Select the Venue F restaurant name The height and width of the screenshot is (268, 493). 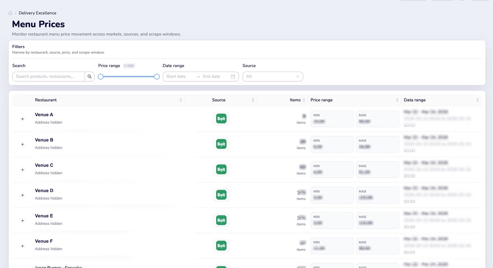coord(44,241)
